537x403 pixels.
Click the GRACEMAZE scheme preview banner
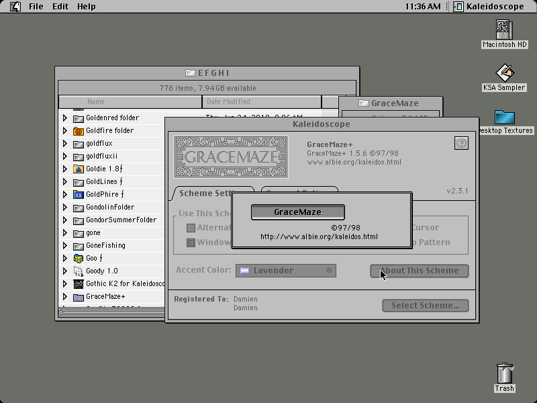pyautogui.click(x=231, y=156)
